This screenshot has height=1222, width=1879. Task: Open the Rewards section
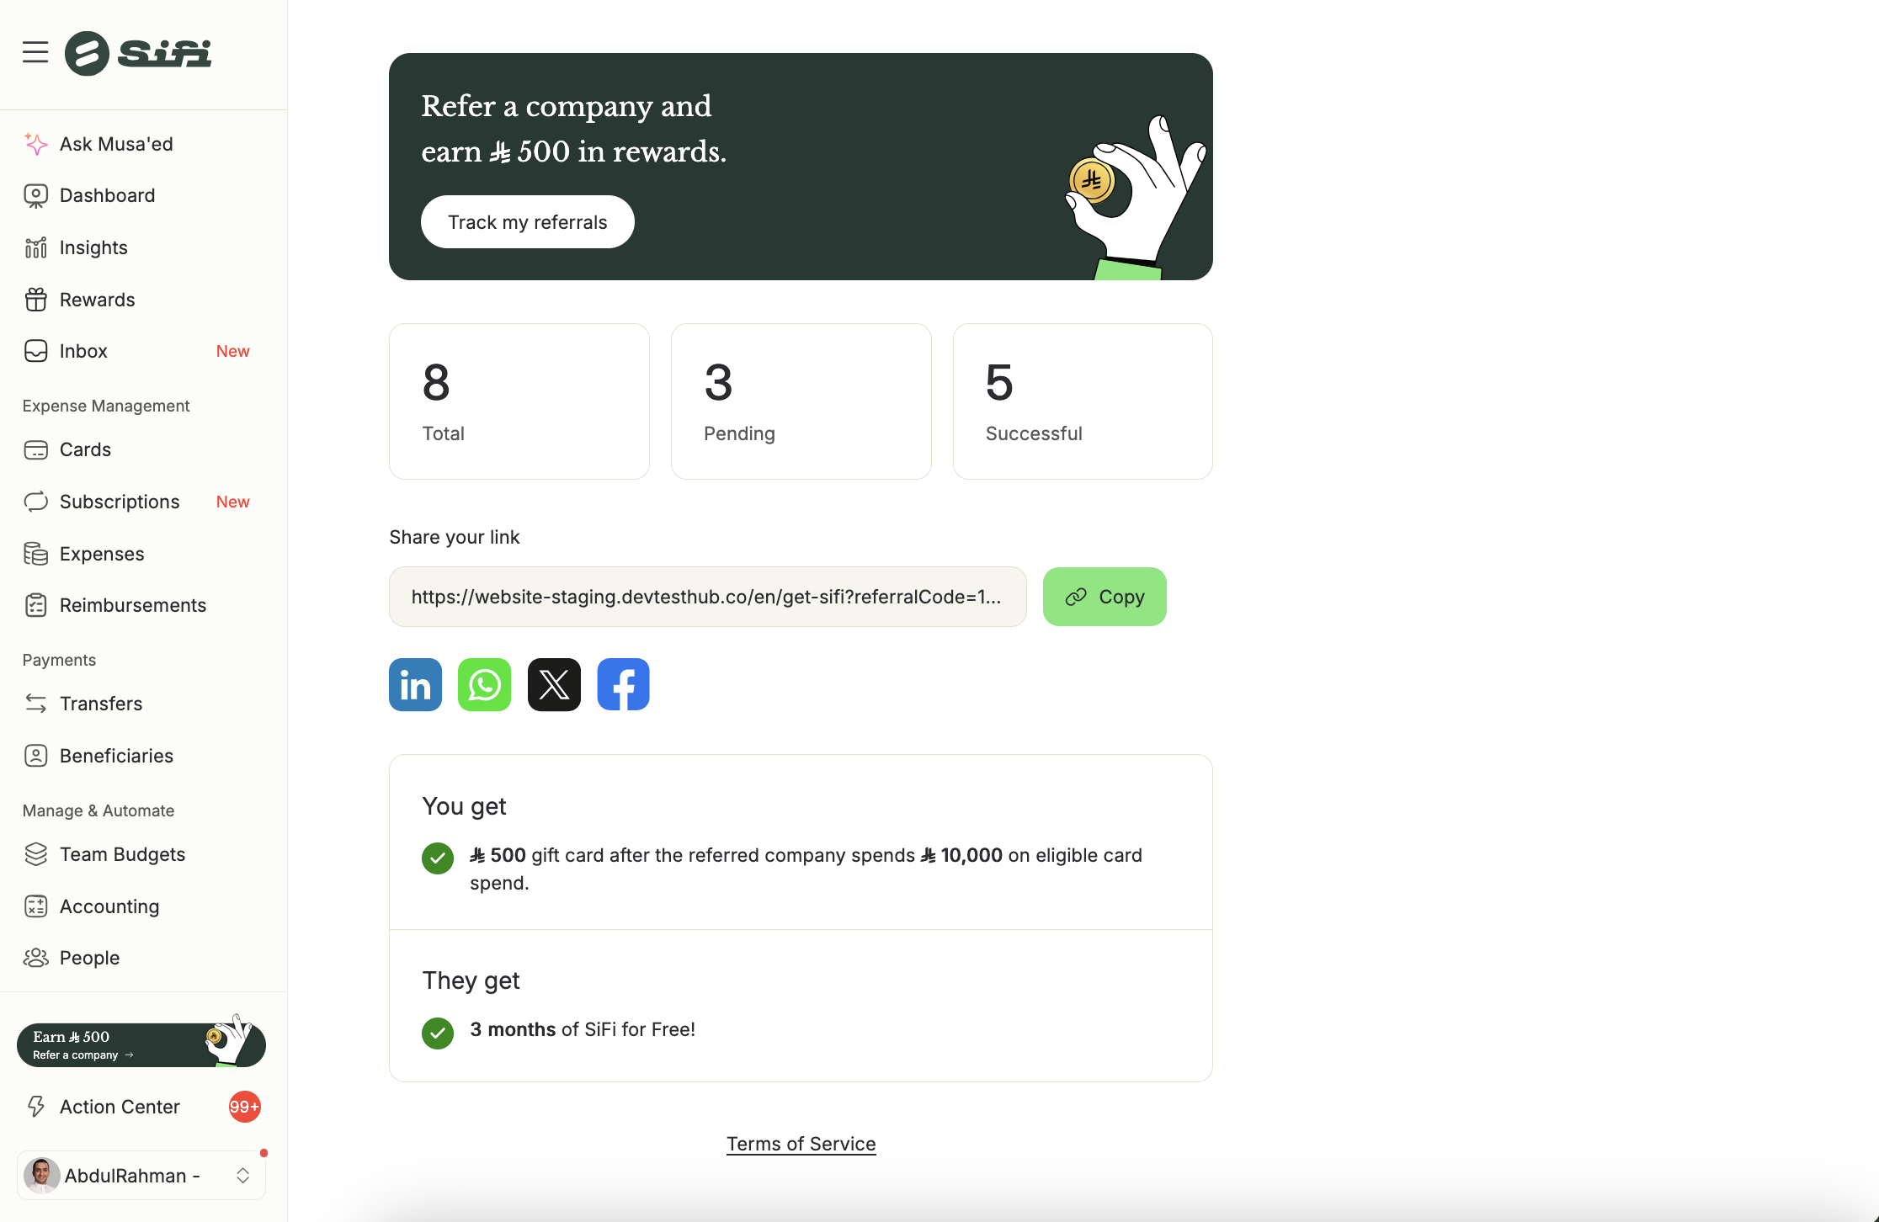(x=97, y=300)
